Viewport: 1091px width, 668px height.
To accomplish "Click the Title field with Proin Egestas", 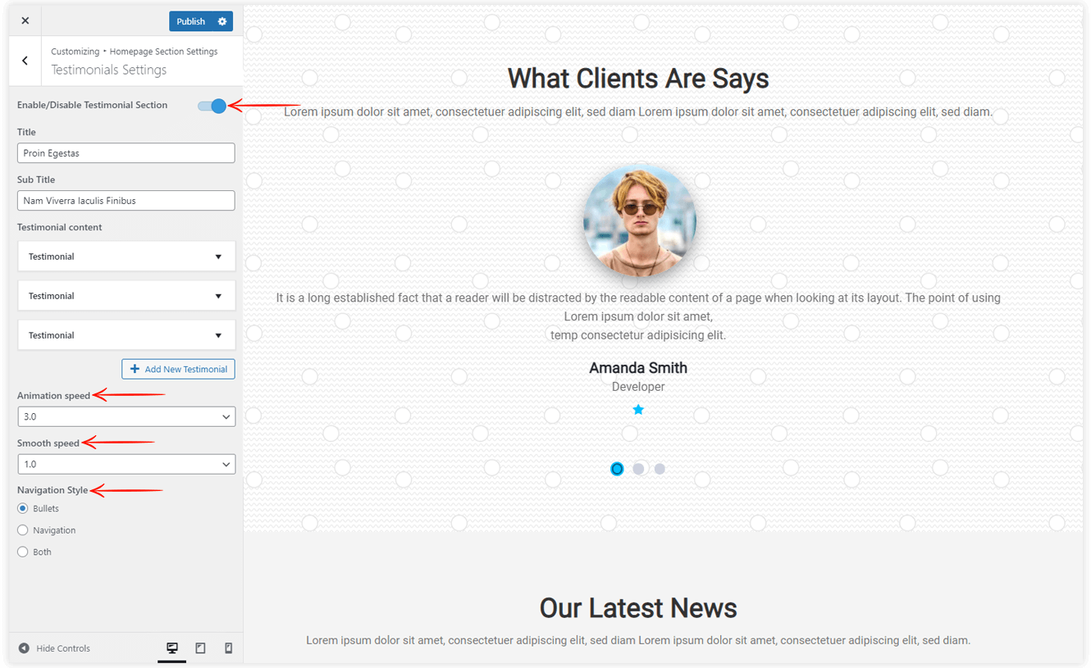I will (126, 153).
